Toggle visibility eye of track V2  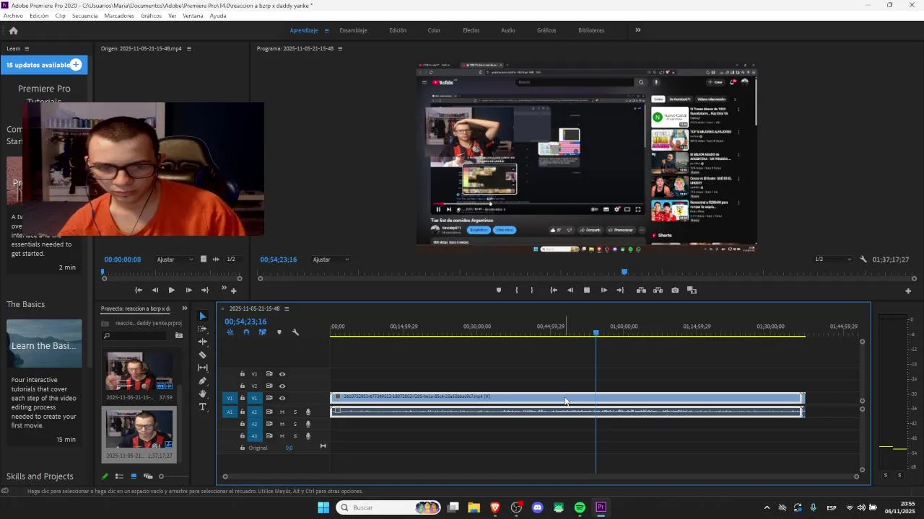(x=282, y=386)
